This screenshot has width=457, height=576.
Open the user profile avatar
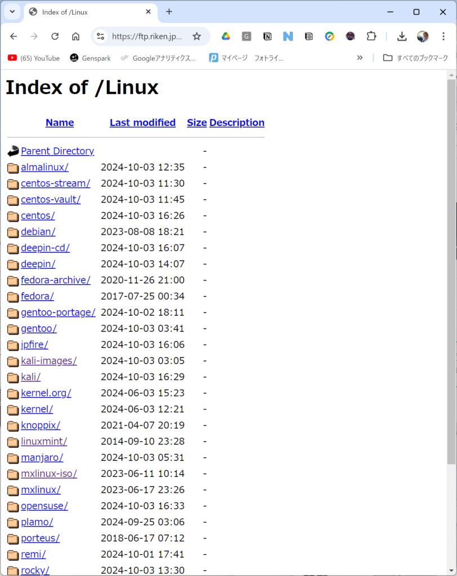pos(423,36)
